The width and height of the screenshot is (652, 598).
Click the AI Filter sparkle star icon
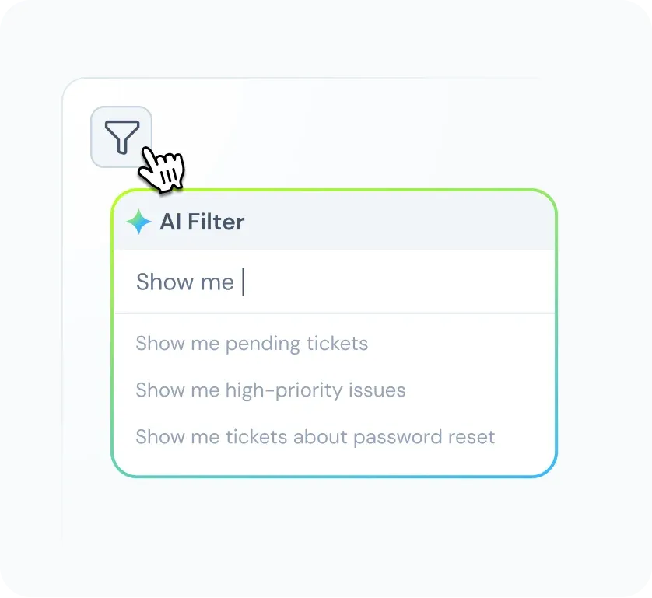139,222
